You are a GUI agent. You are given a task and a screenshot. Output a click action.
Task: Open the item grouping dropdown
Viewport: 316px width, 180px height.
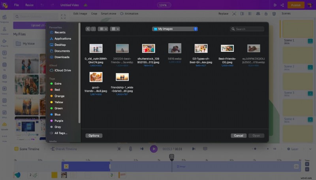[x=115, y=29]
